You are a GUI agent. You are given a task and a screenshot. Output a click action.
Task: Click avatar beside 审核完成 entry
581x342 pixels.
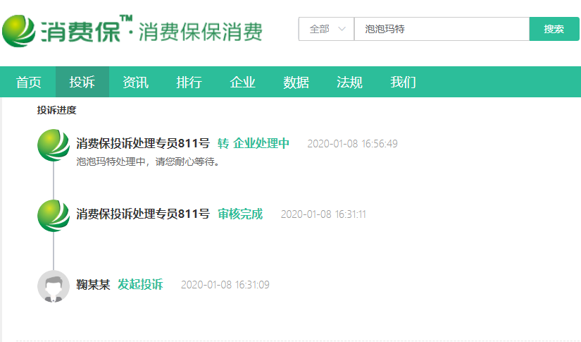pos(54,216)
